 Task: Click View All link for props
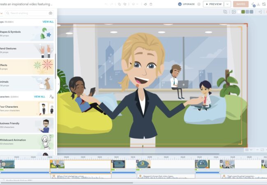tap(48, 21)
